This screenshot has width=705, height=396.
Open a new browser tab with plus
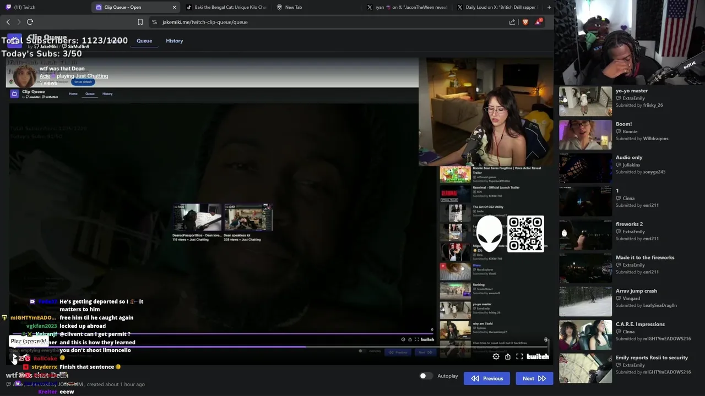click(x=549, y=7)
